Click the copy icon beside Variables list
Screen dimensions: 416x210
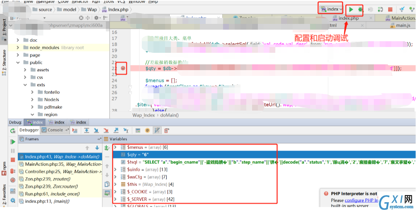tap(107, 184)
